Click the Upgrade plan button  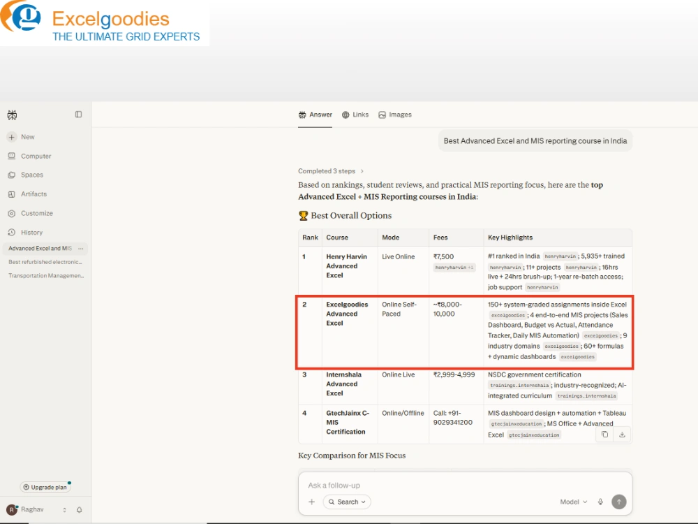45,487
